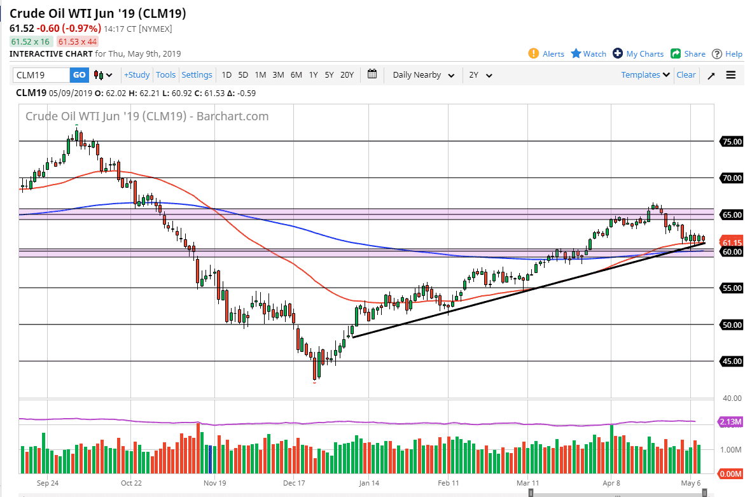This screenshot has height=497, width=745.
Task: Expand the 2Y range dropdown
Action: point(482,75)
